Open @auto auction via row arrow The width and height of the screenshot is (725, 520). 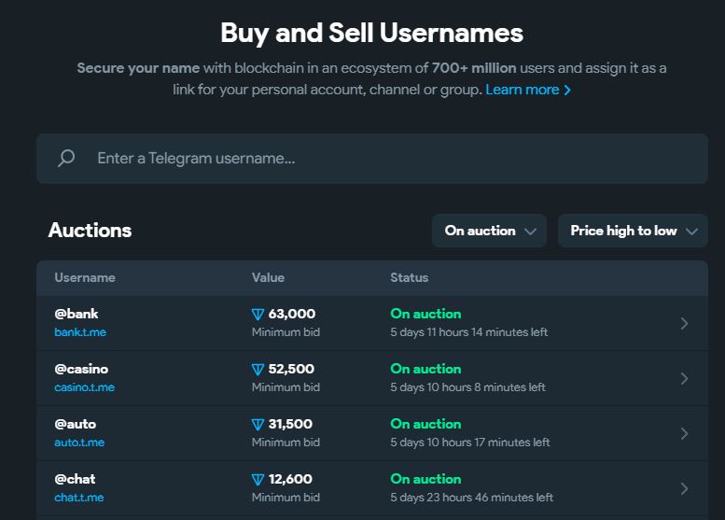[x=684, y=433]
